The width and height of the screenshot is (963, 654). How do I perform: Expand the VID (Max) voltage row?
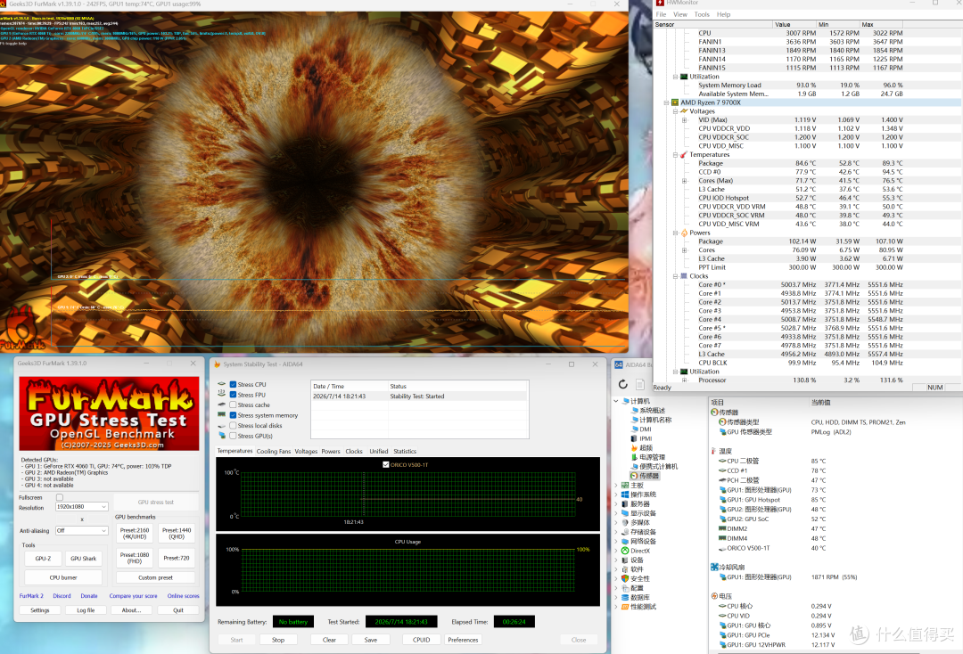pos(684,120)
